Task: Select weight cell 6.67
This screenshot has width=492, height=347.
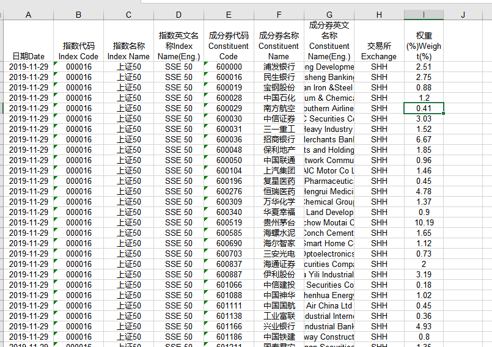Action: [424, 139]
